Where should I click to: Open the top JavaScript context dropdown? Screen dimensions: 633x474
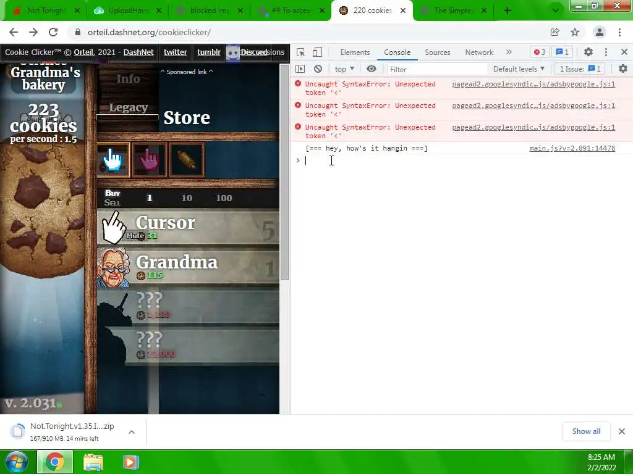(x=344, y=69)
